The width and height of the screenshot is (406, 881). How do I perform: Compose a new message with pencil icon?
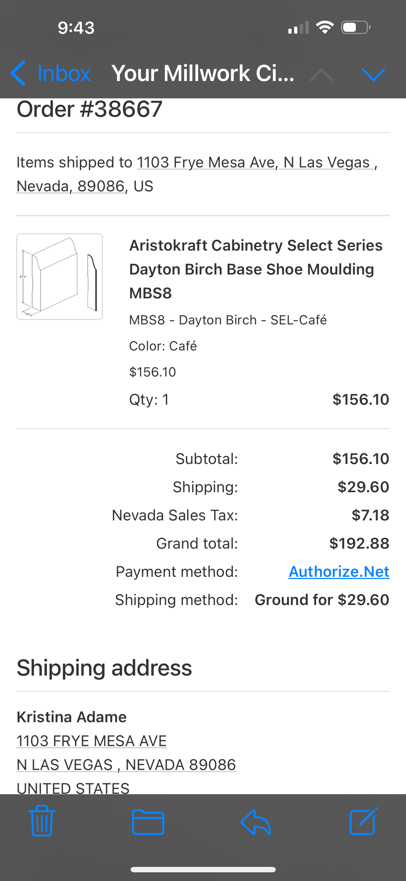(x=363, y=821)
